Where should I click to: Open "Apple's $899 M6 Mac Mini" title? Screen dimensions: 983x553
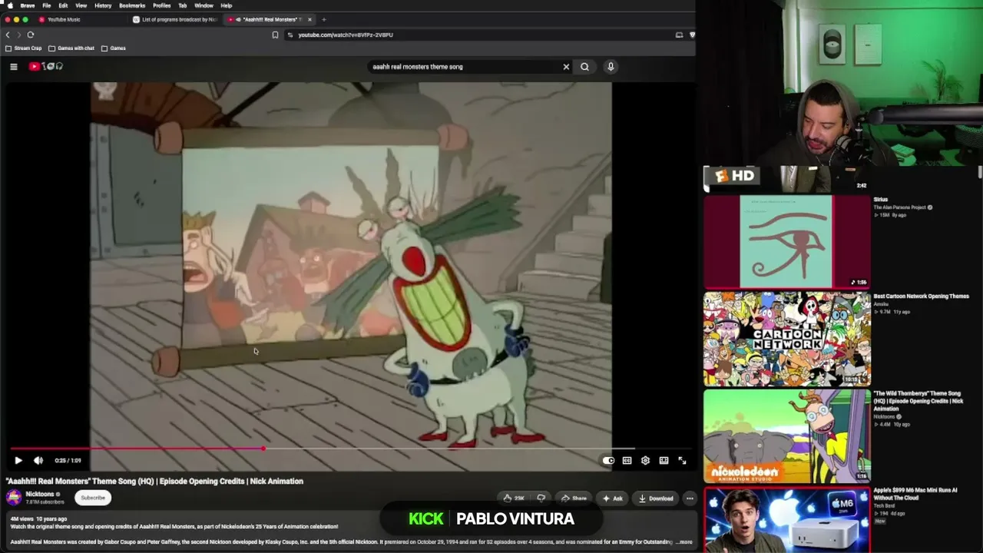915,493
